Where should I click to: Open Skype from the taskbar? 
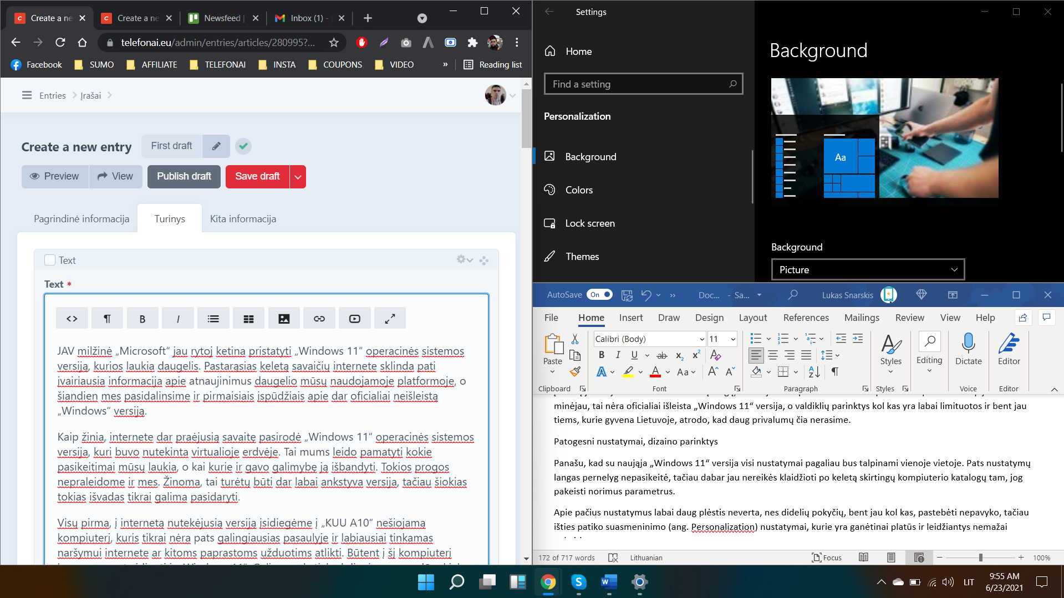(x=578, y=582)
